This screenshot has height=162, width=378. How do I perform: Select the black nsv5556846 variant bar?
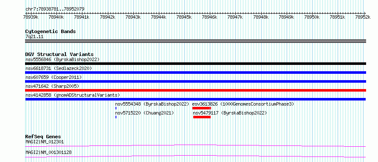click(196, 64)
